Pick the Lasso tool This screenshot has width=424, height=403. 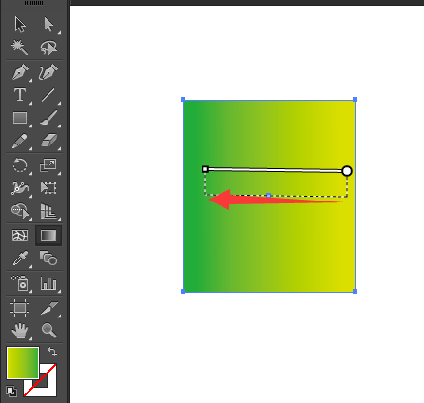pyautogui.click(x=48, y=48)
